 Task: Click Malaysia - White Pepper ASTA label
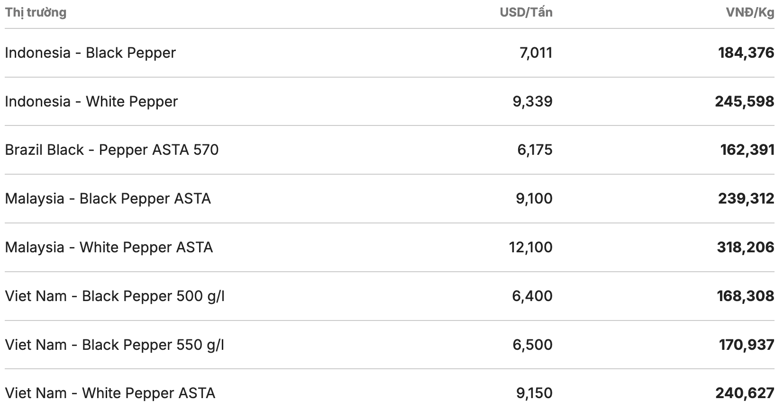[x=109, y=247]
